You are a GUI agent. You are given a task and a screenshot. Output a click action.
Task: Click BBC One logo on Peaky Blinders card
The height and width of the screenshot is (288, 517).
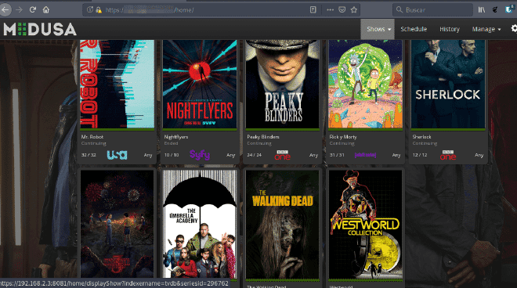tap(283, 155)
